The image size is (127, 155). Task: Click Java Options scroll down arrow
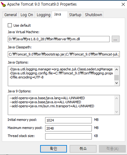click(116, 83)
